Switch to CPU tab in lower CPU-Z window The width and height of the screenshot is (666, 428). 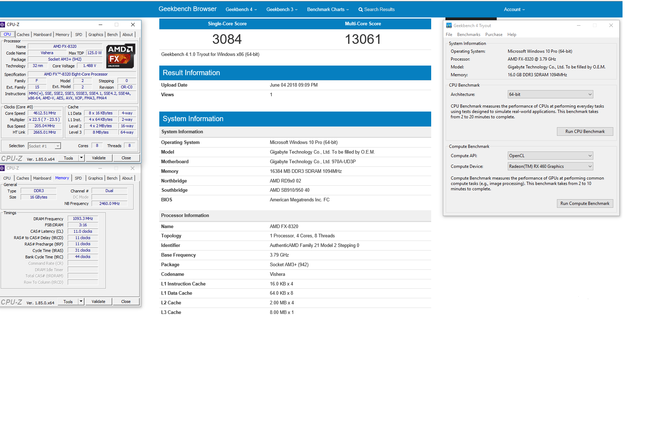point(7,178)
